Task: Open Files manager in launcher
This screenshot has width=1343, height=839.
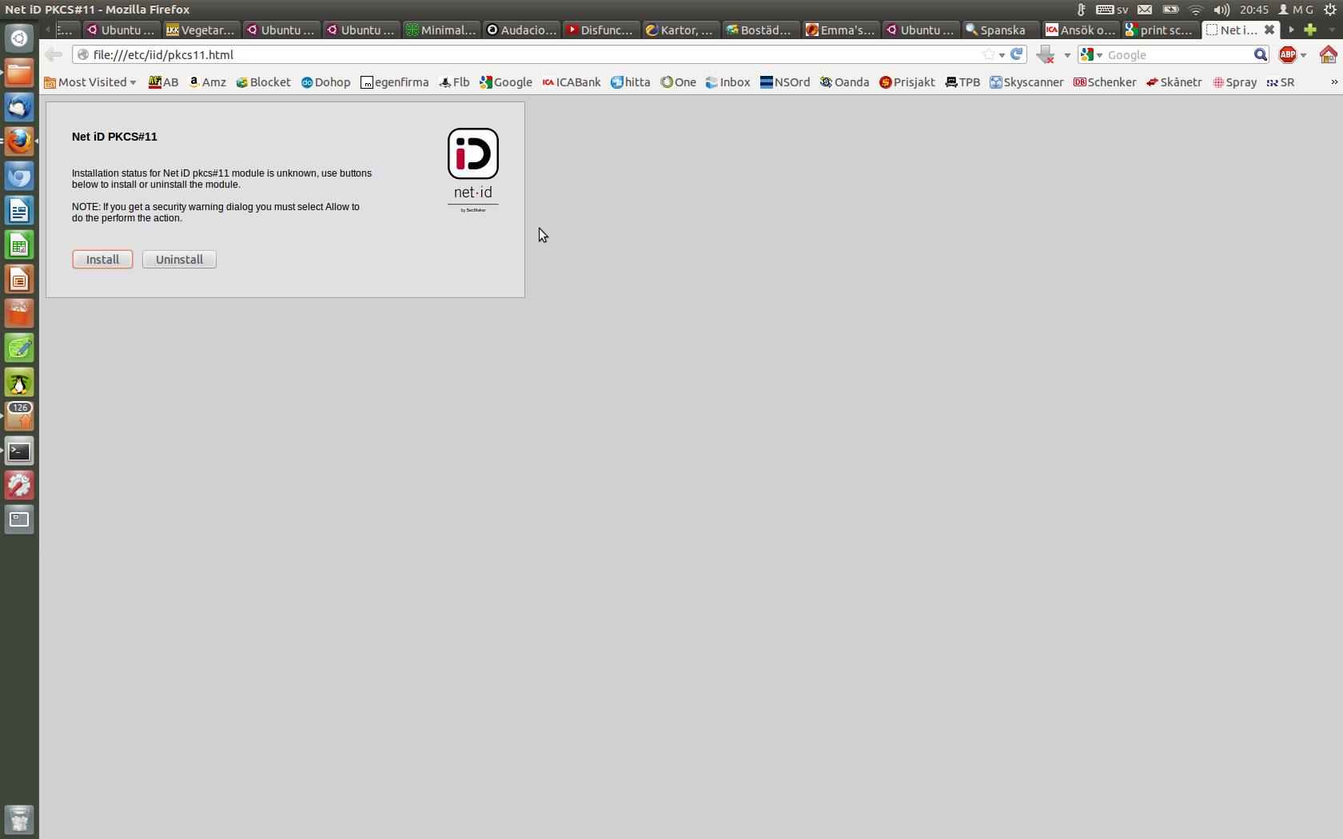Action: click(19, 73)
